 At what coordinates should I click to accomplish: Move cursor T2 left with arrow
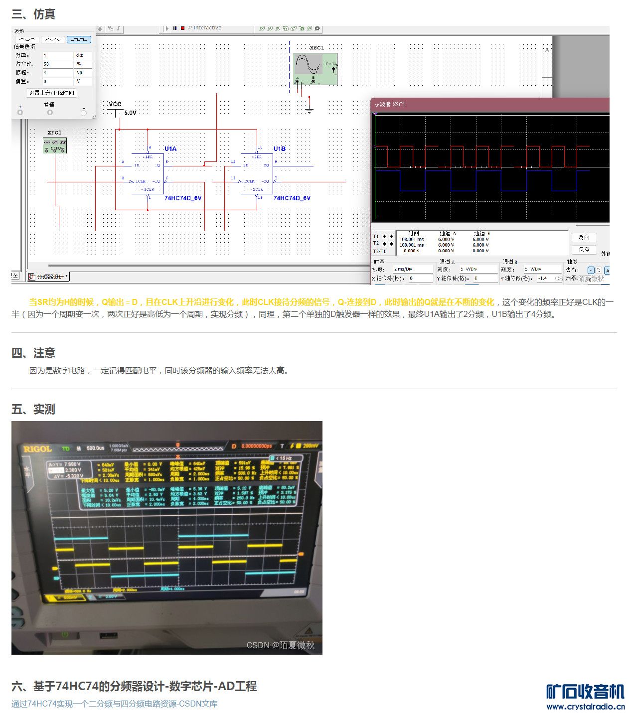(x=384, y=244)
